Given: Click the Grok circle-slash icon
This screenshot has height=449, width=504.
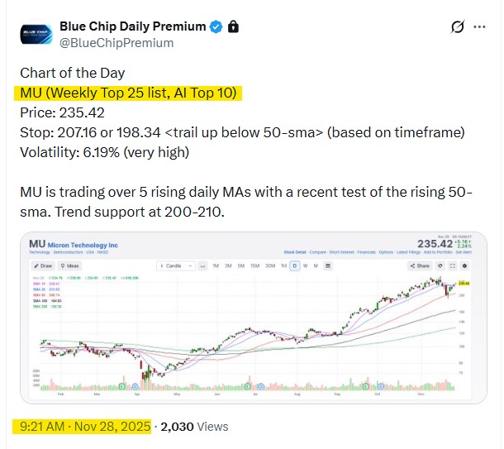Looking at the screenshot, I should point(456,27).
